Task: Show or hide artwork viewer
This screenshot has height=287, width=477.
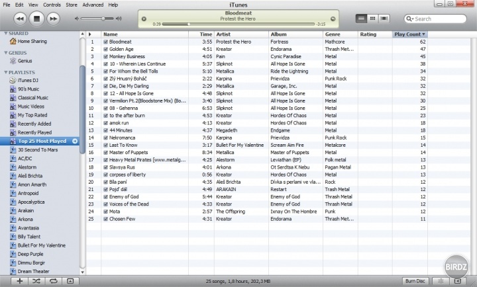Action: [x=70, y=281]
